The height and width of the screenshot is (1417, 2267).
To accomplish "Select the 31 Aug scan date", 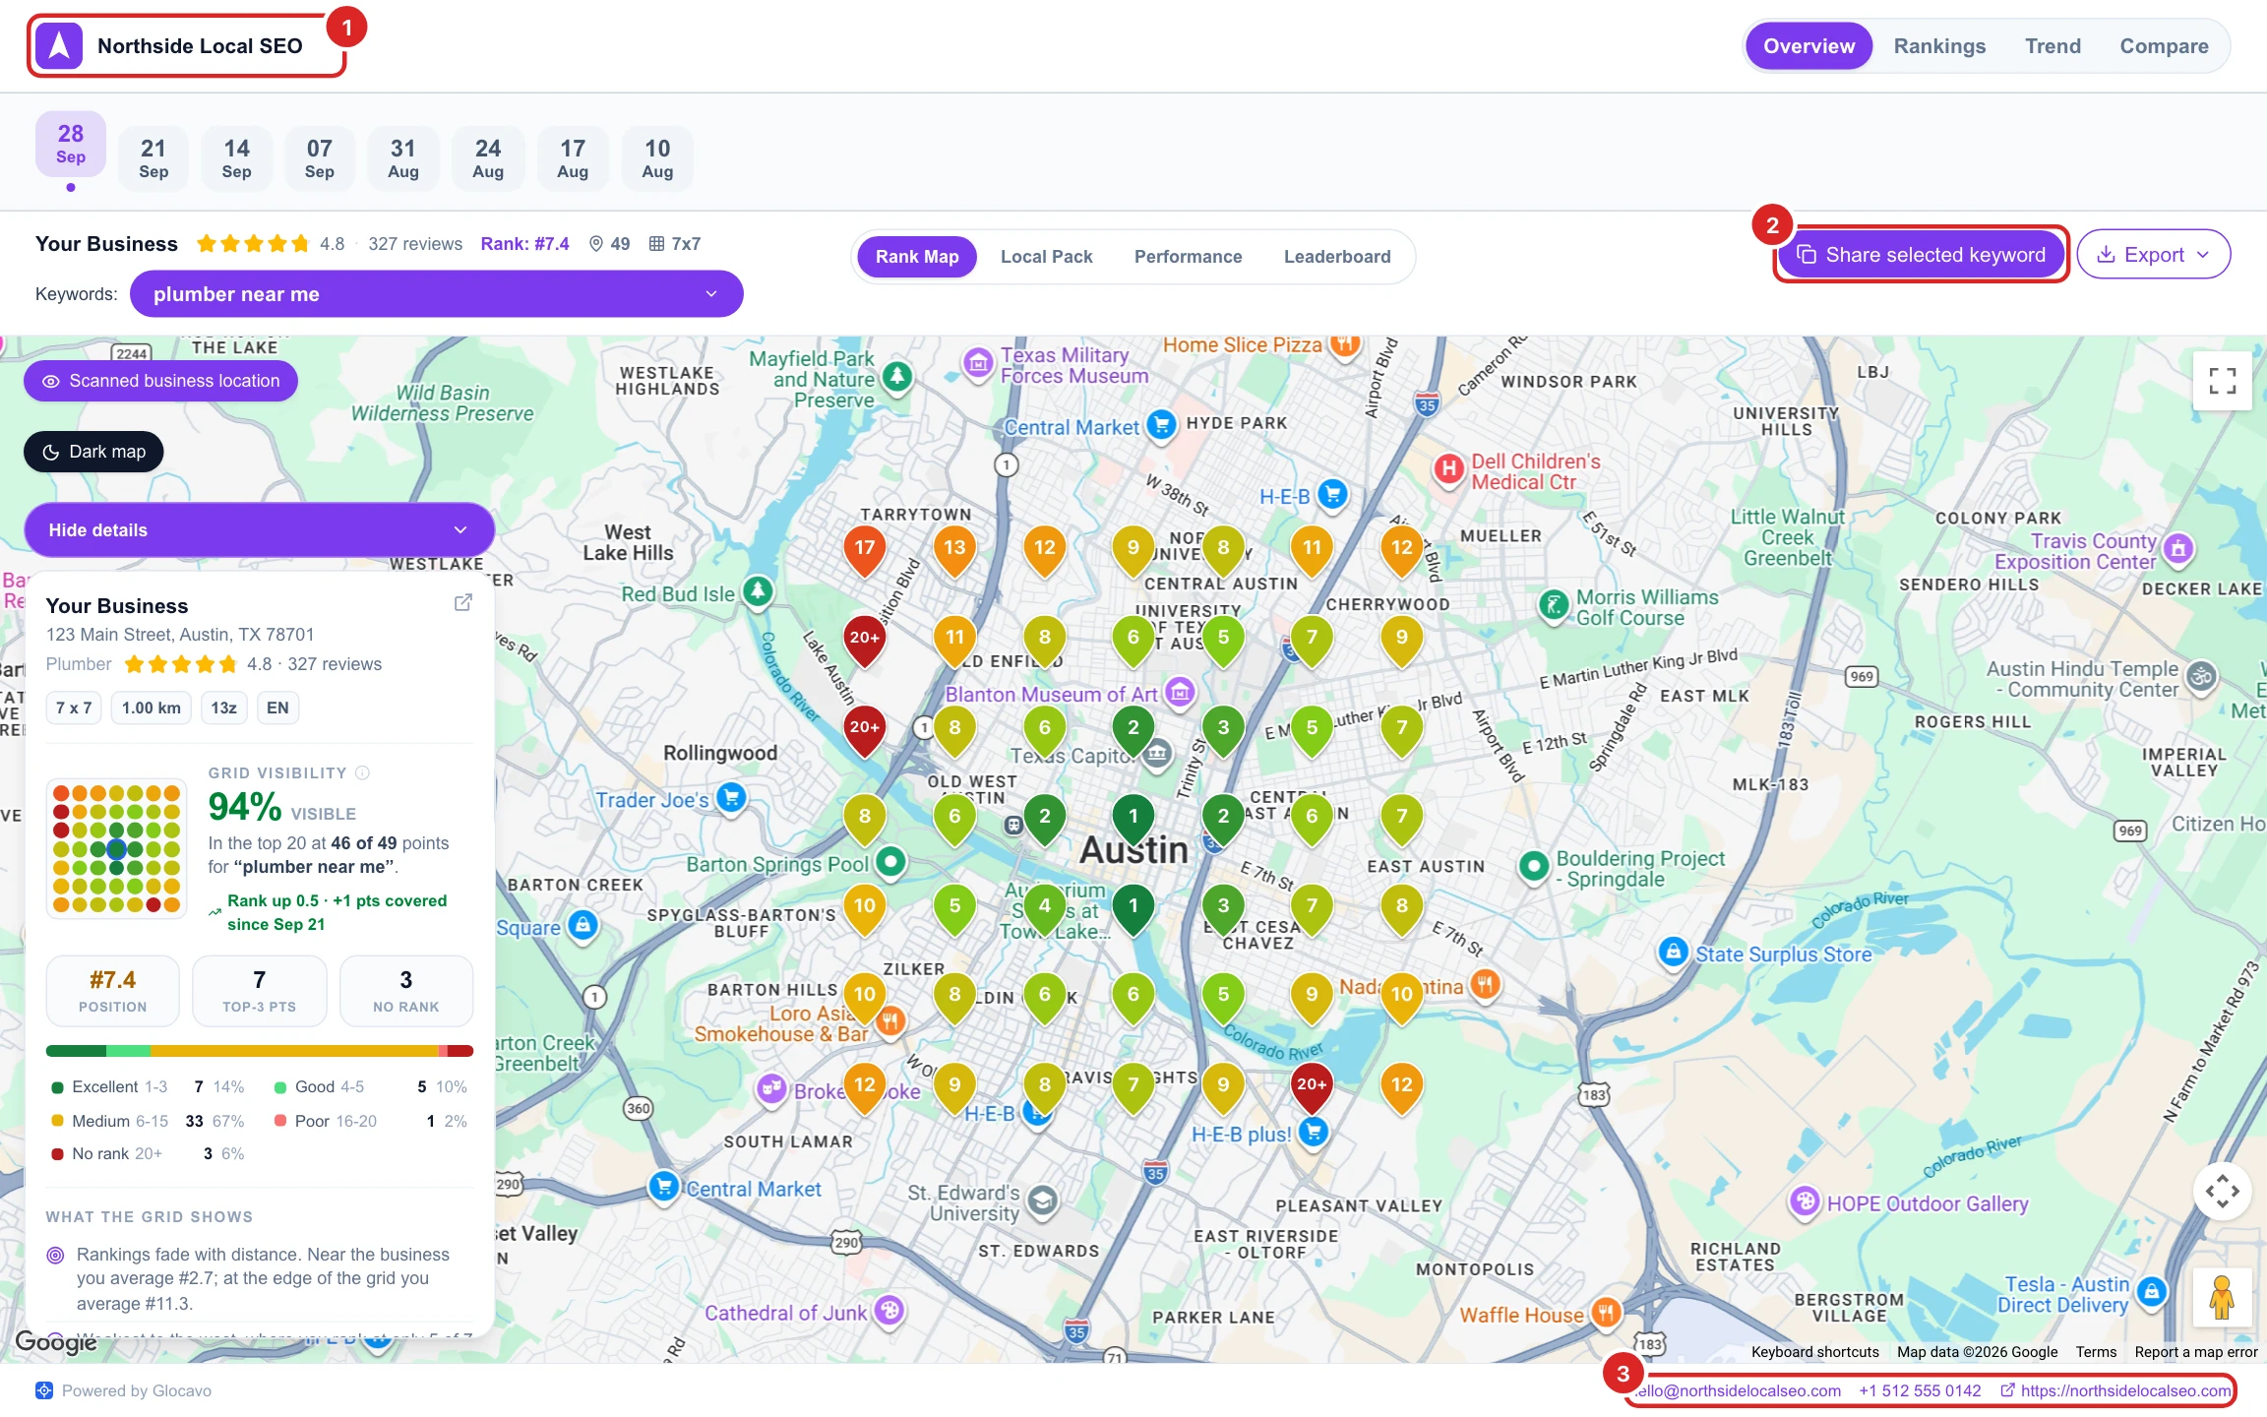I will tap(403, 158).
